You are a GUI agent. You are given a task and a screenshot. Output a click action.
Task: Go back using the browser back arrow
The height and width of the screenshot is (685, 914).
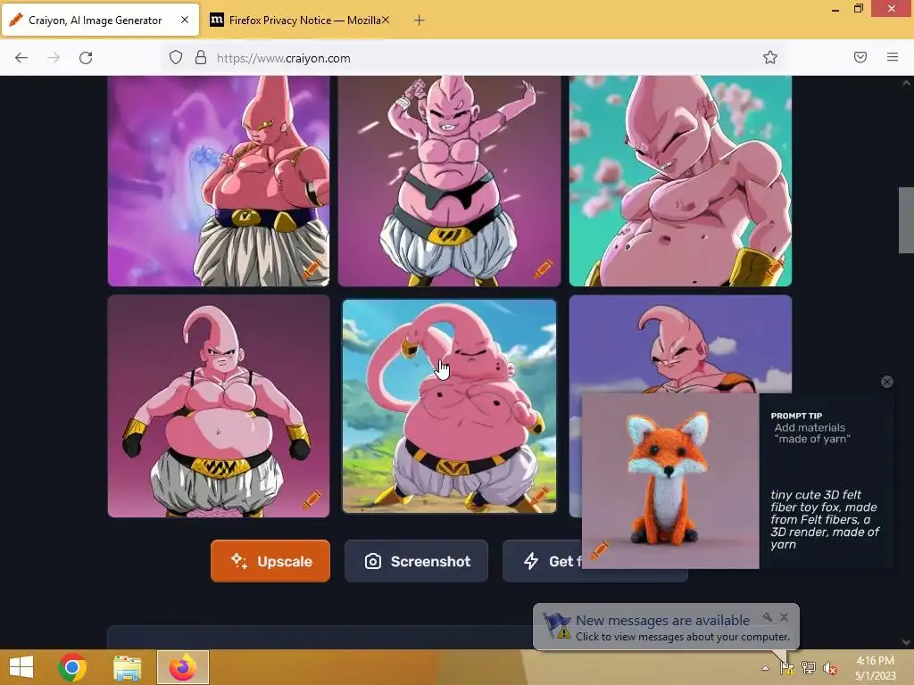[21, 58]
